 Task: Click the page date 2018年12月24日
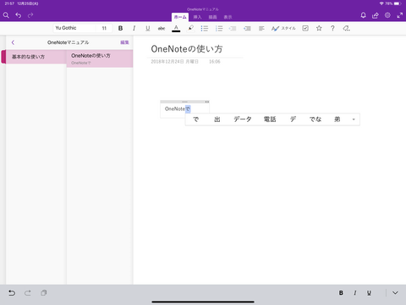(174, 62)
